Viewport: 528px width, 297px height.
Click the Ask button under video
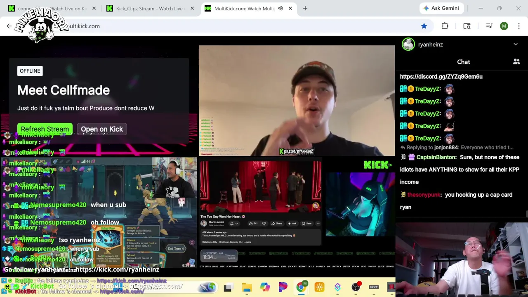[x=292, y=224]
